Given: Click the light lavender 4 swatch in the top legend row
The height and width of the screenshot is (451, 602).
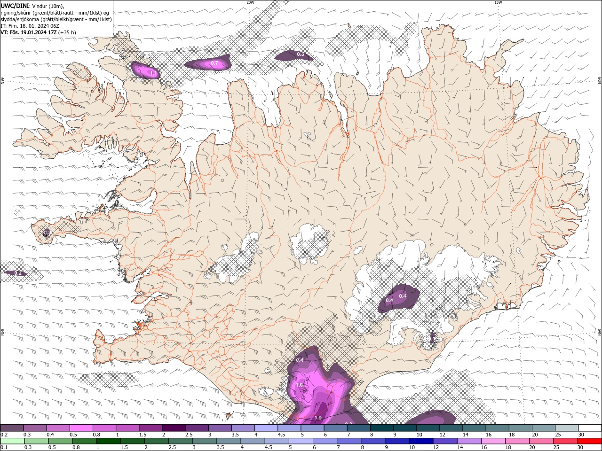Looking at the screenshot, I should tap(267, 428).
